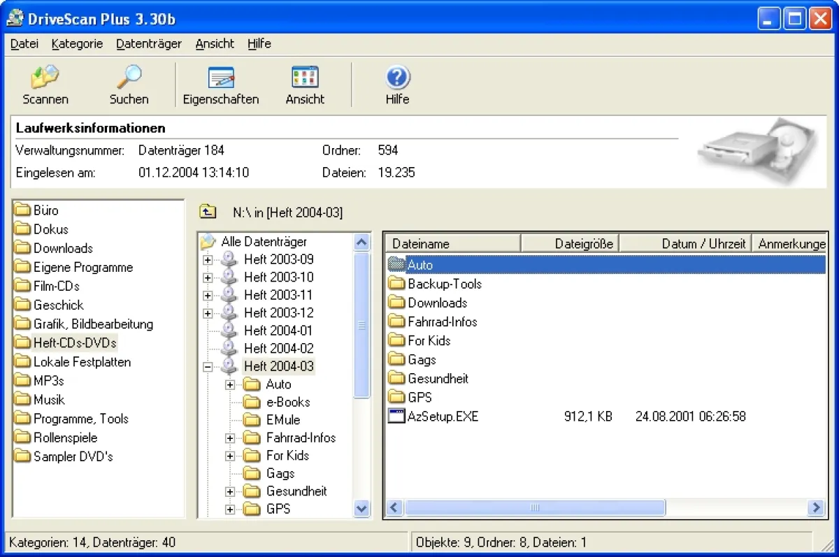The image size is (839, 557).
Task: Open the Eigenschaften properties icon
Action: click(221, 78)
